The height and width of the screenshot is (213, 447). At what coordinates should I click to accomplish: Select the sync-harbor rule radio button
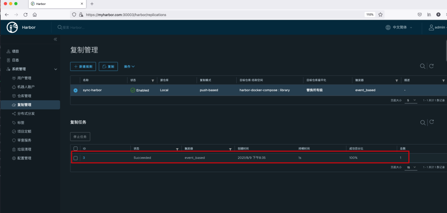(76, 90)
